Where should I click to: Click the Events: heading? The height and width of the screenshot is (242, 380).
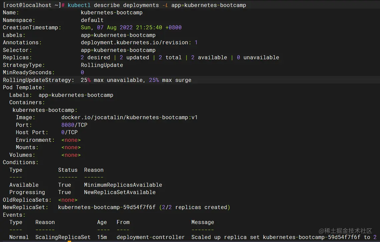tap(14, 215)
